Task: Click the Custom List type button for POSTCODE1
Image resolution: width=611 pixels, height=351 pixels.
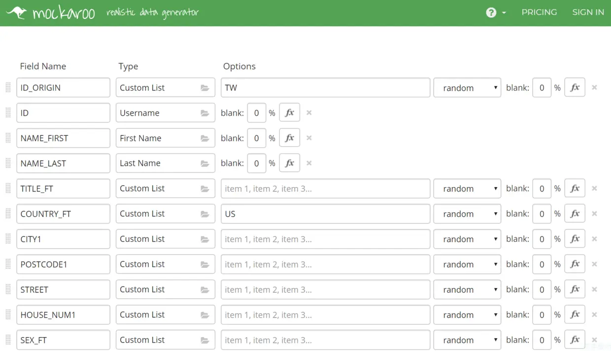Action: pos(165,264)
